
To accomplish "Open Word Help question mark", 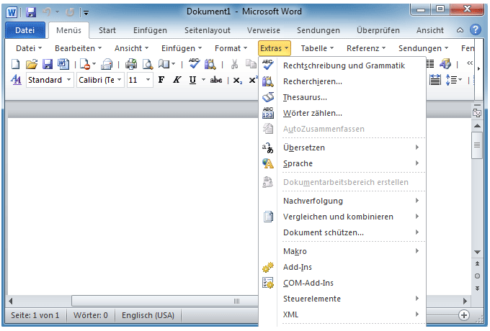I will point(476,30).
